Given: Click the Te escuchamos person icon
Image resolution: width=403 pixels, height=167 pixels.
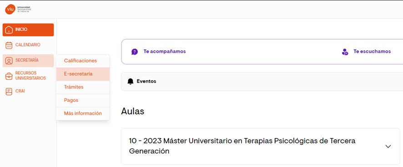Looking at the screenshot, I should [x=345, y=52].
